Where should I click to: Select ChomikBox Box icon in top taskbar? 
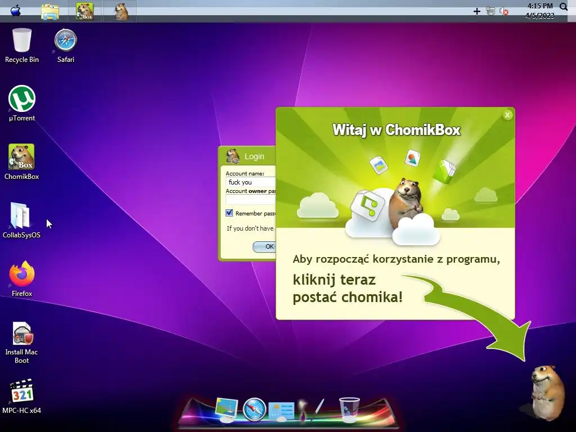coord(85,11)
